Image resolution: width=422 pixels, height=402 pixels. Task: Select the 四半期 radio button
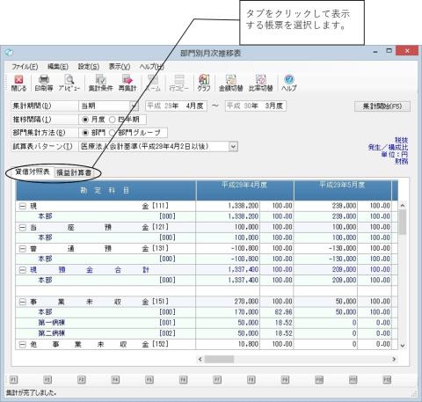[x=113, y=120]
